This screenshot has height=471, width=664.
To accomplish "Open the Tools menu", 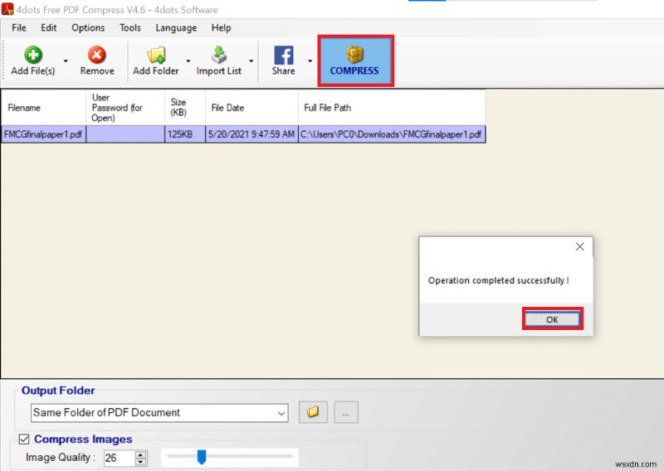I will click(x=130, y=28).
